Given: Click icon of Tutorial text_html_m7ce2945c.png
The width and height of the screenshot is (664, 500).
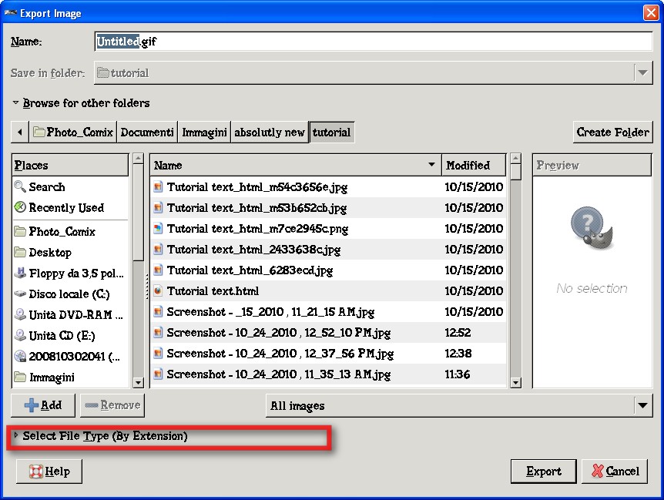Looking at the screenshot, I should point(158,228).
